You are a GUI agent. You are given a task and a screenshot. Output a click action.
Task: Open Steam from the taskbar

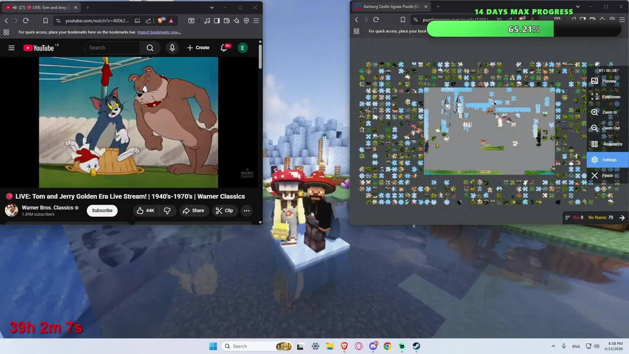coord(416,346)
